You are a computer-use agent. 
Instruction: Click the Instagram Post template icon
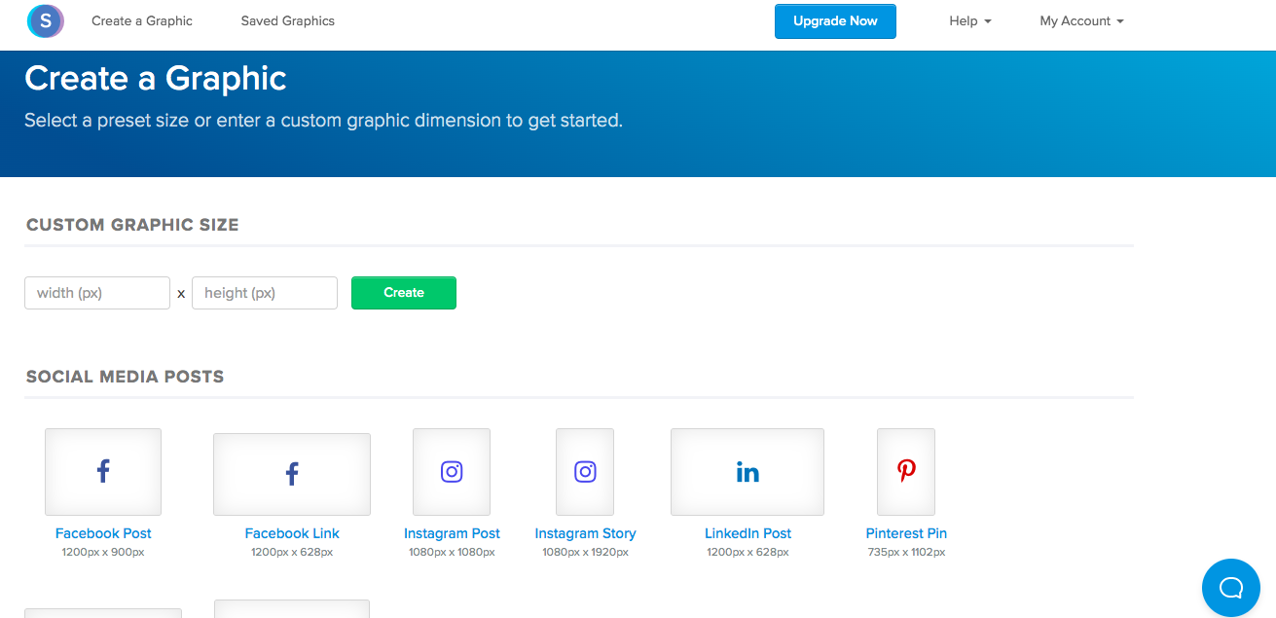(451, 470)
